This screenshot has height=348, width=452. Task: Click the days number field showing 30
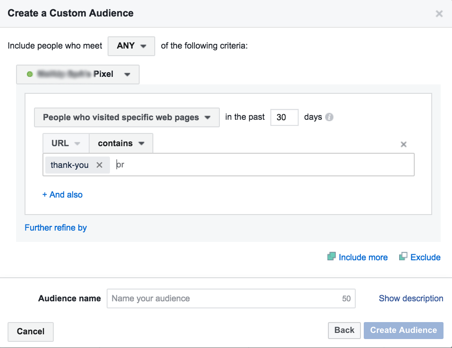pos(284,117)
